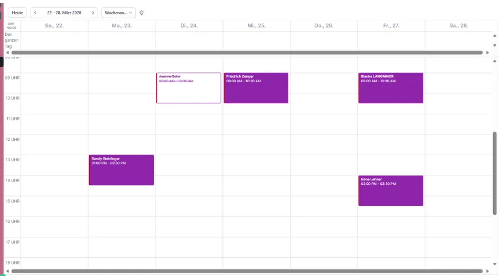Image resolution: width=498 pixels, height=276 pixels.
Task: Open Bianka LANGMAIER appointment
Action: 391,88
